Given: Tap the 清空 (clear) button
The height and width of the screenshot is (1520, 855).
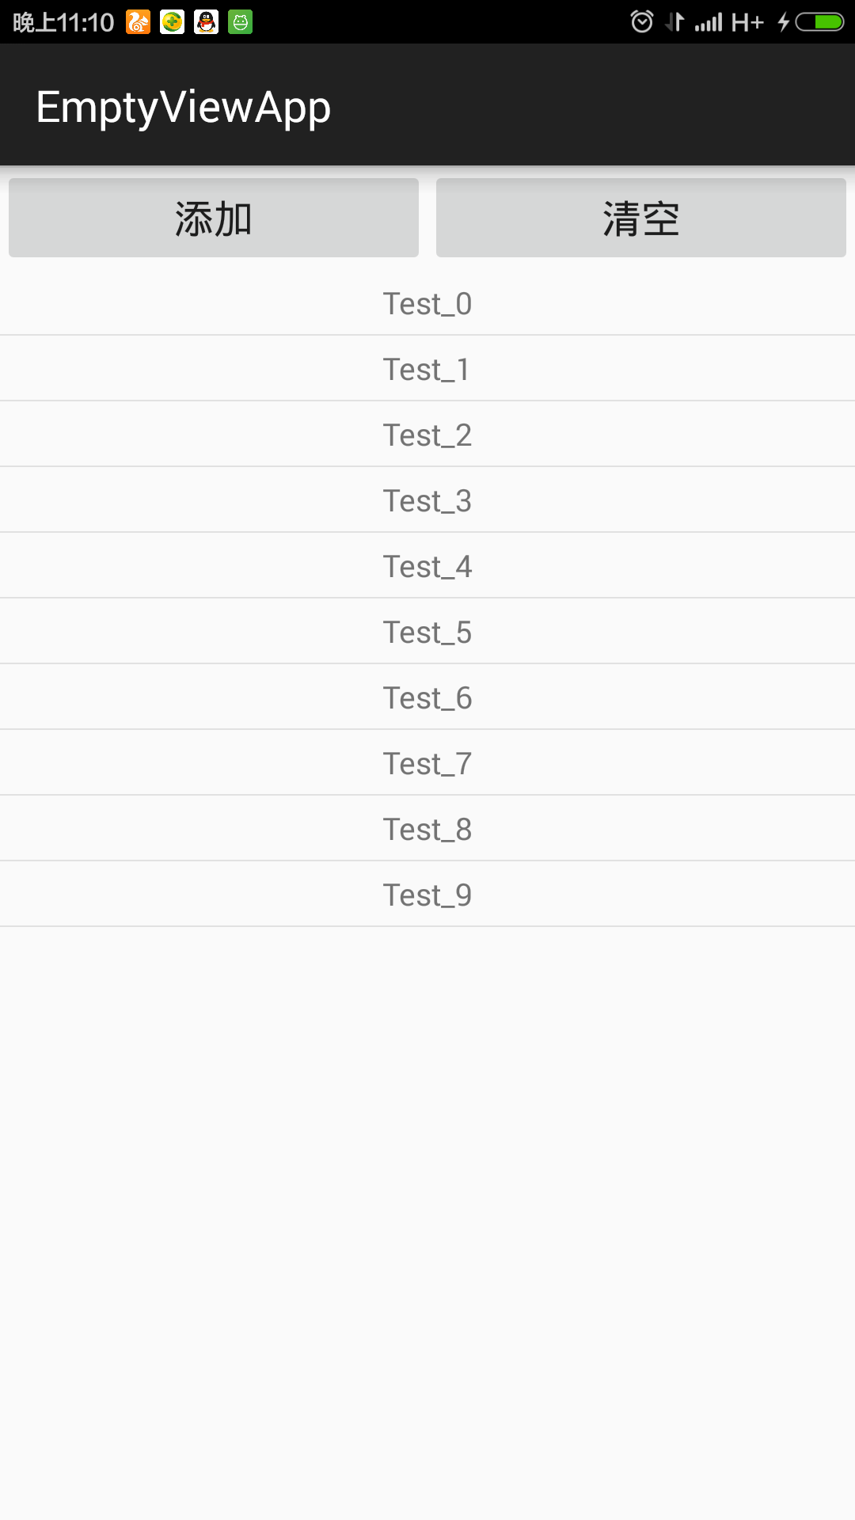Looking at the screenshot, I should (641, 218).
